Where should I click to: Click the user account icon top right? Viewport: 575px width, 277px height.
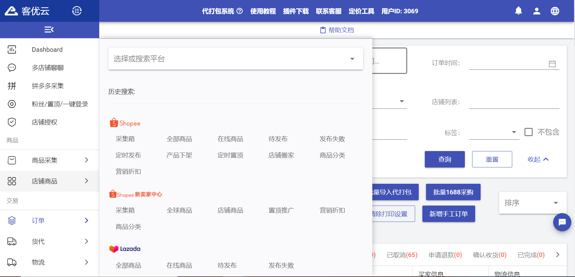tap(536, 11)
